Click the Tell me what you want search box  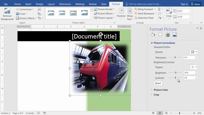pos(143,4)
